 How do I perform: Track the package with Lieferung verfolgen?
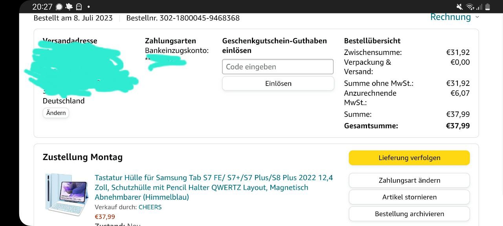pyautogui.click(x=409, y=158)
